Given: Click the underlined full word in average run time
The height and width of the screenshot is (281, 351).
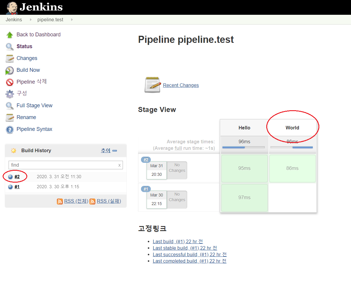Looking at the screenshot, I should coord(178,148).
